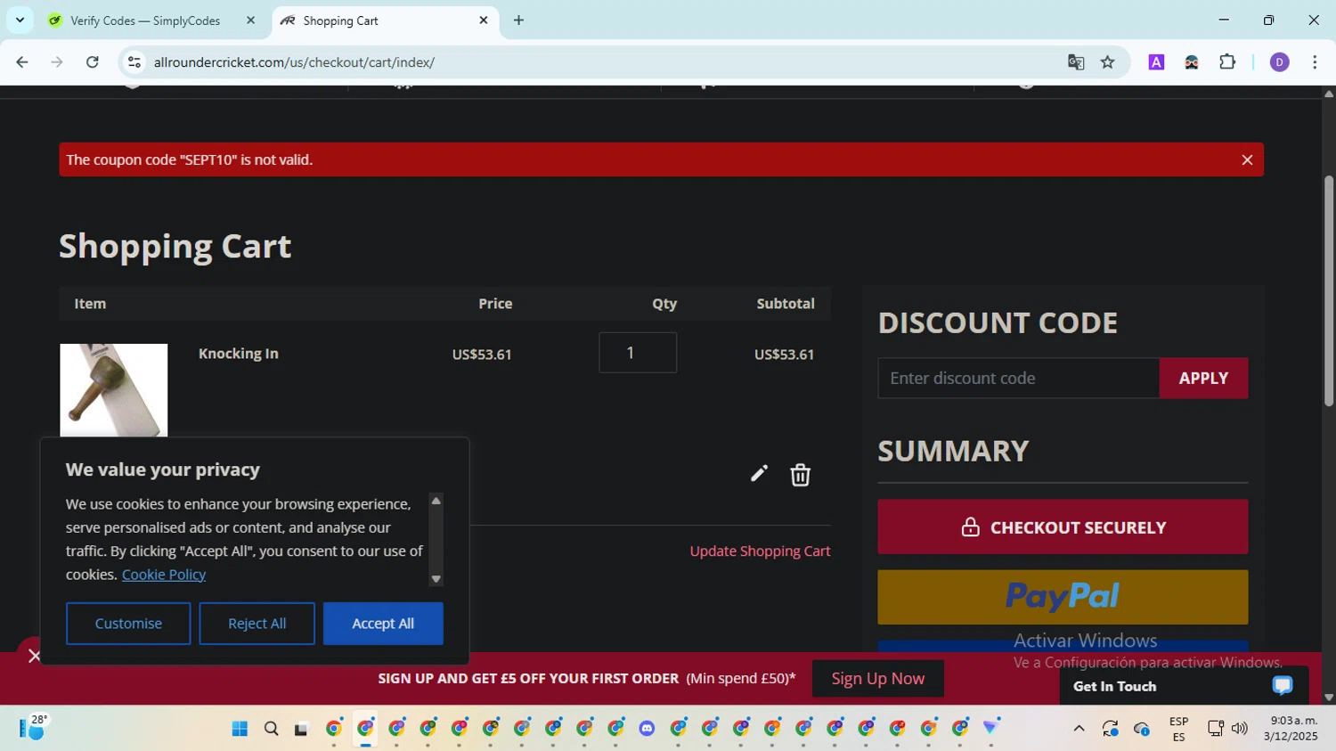1336x751 pixels.
Task: Open the Knocking In product link
Action: click(x=238, y=354)
